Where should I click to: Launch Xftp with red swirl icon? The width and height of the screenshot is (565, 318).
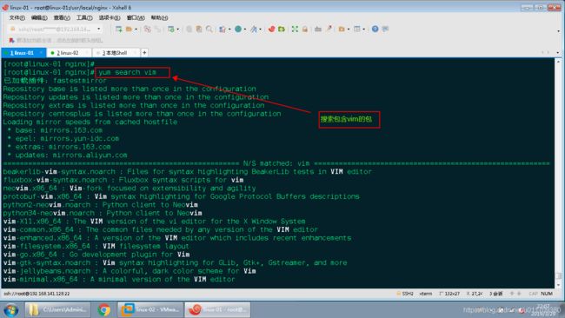[272, 29]
